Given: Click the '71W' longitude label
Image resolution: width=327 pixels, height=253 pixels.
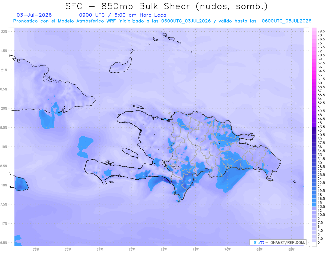Looking at the screenshot, I should click(x=195, y=249).
